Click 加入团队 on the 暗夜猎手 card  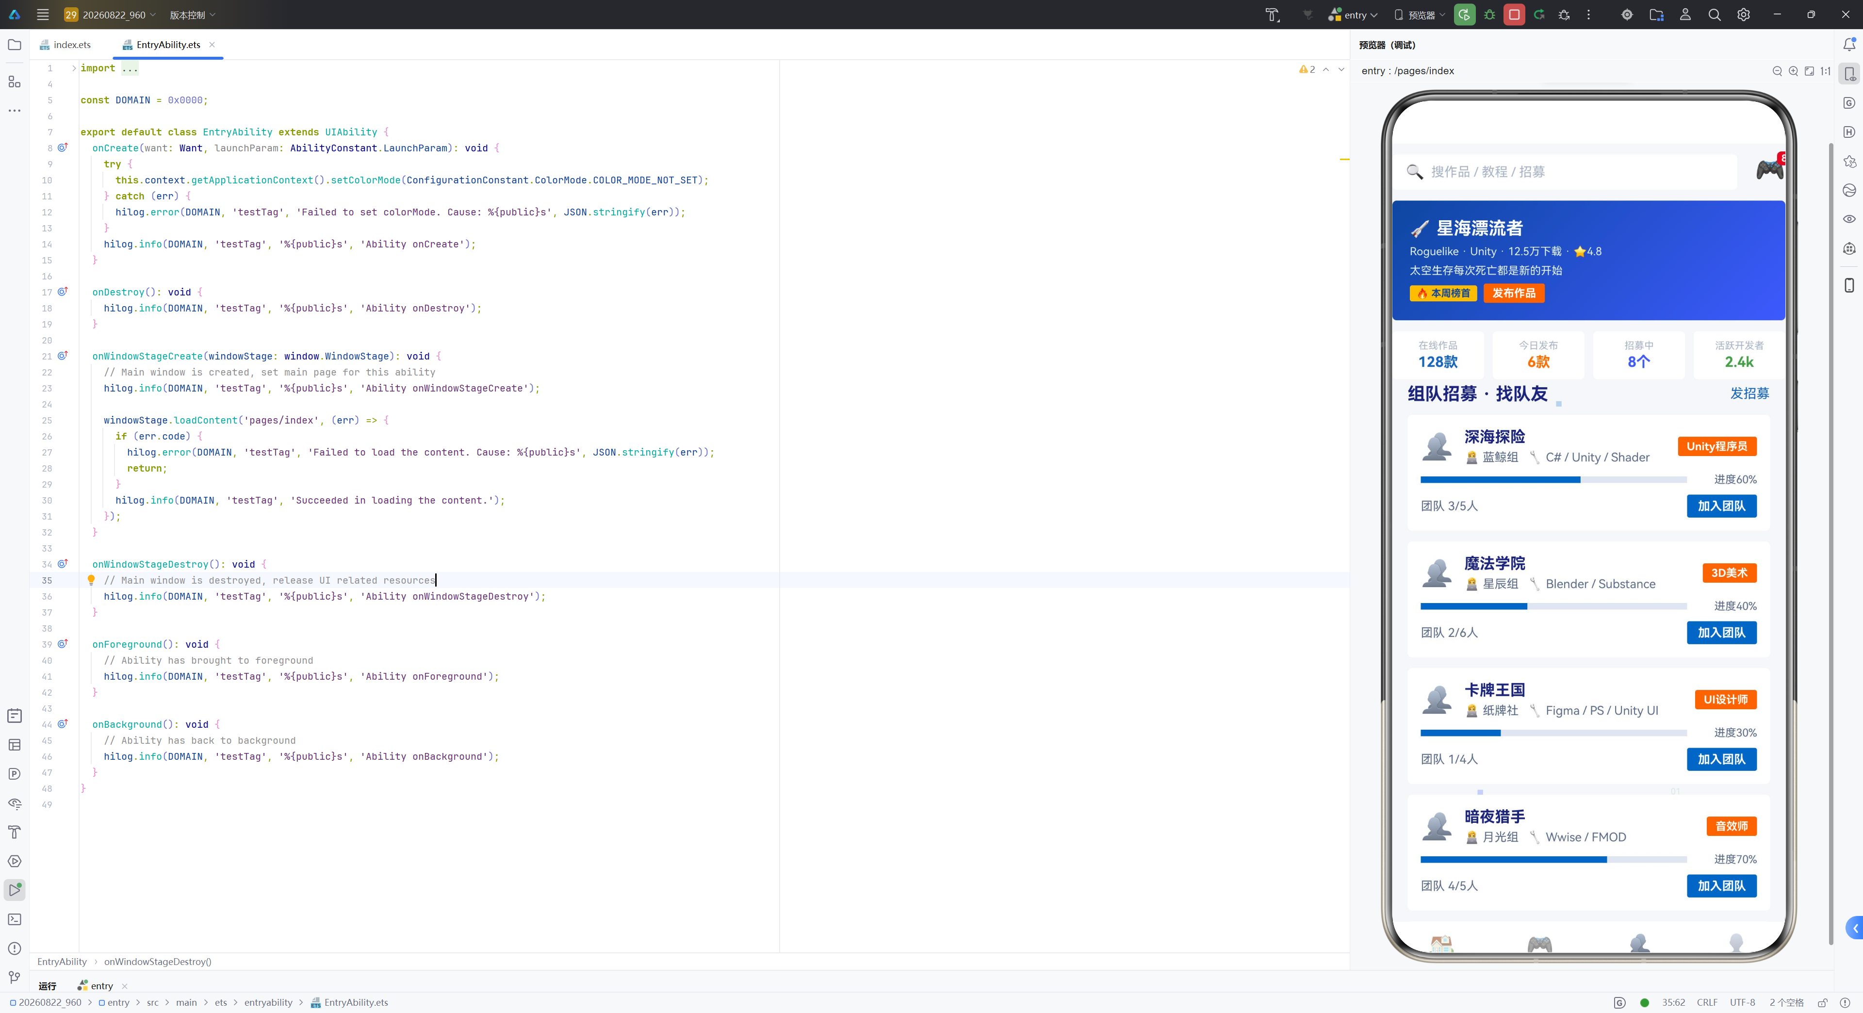[1721, 886]
